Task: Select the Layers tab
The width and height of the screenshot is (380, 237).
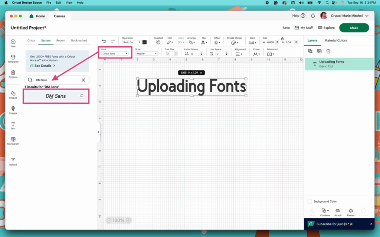Action: [312, 40]
